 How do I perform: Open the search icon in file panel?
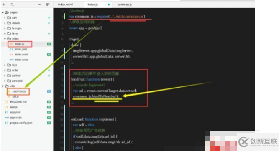12,5
